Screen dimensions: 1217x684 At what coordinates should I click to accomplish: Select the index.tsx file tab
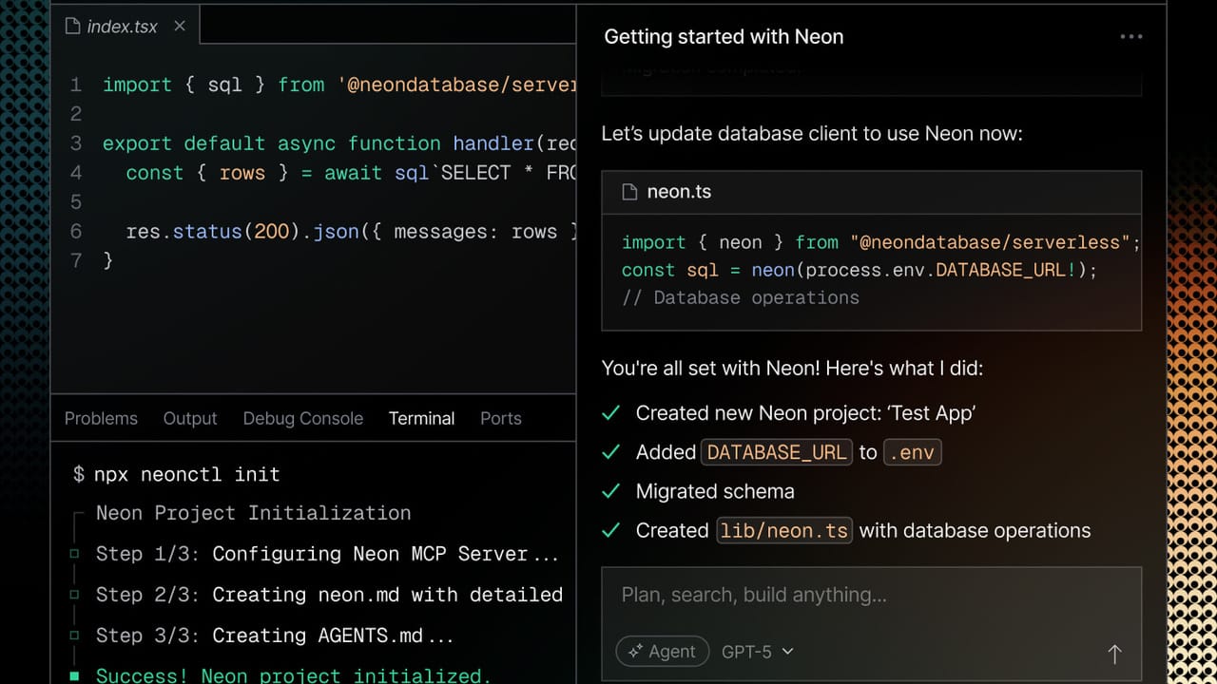126,27
